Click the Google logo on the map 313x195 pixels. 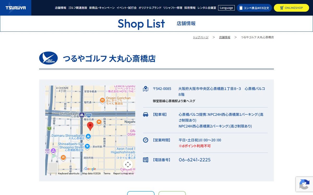tap(90, 169)
